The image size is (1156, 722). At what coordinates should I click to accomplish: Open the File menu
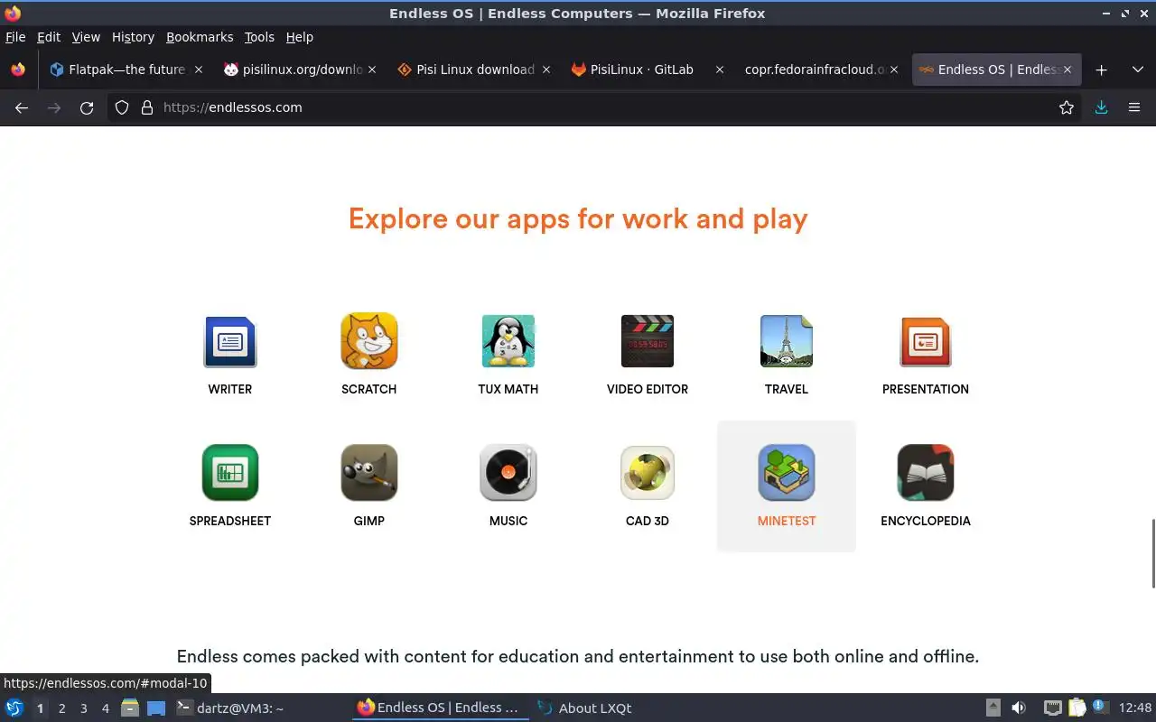[x=15, y=37]
